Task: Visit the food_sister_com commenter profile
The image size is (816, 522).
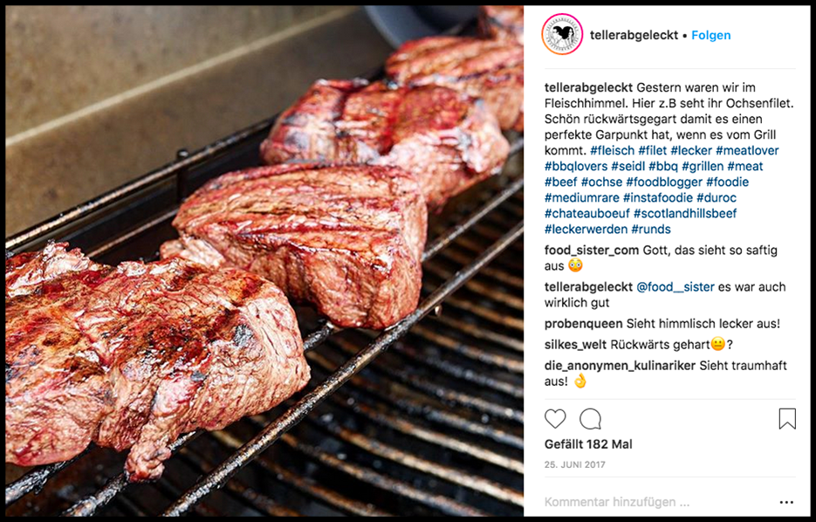Action: [x=592, y=251]
